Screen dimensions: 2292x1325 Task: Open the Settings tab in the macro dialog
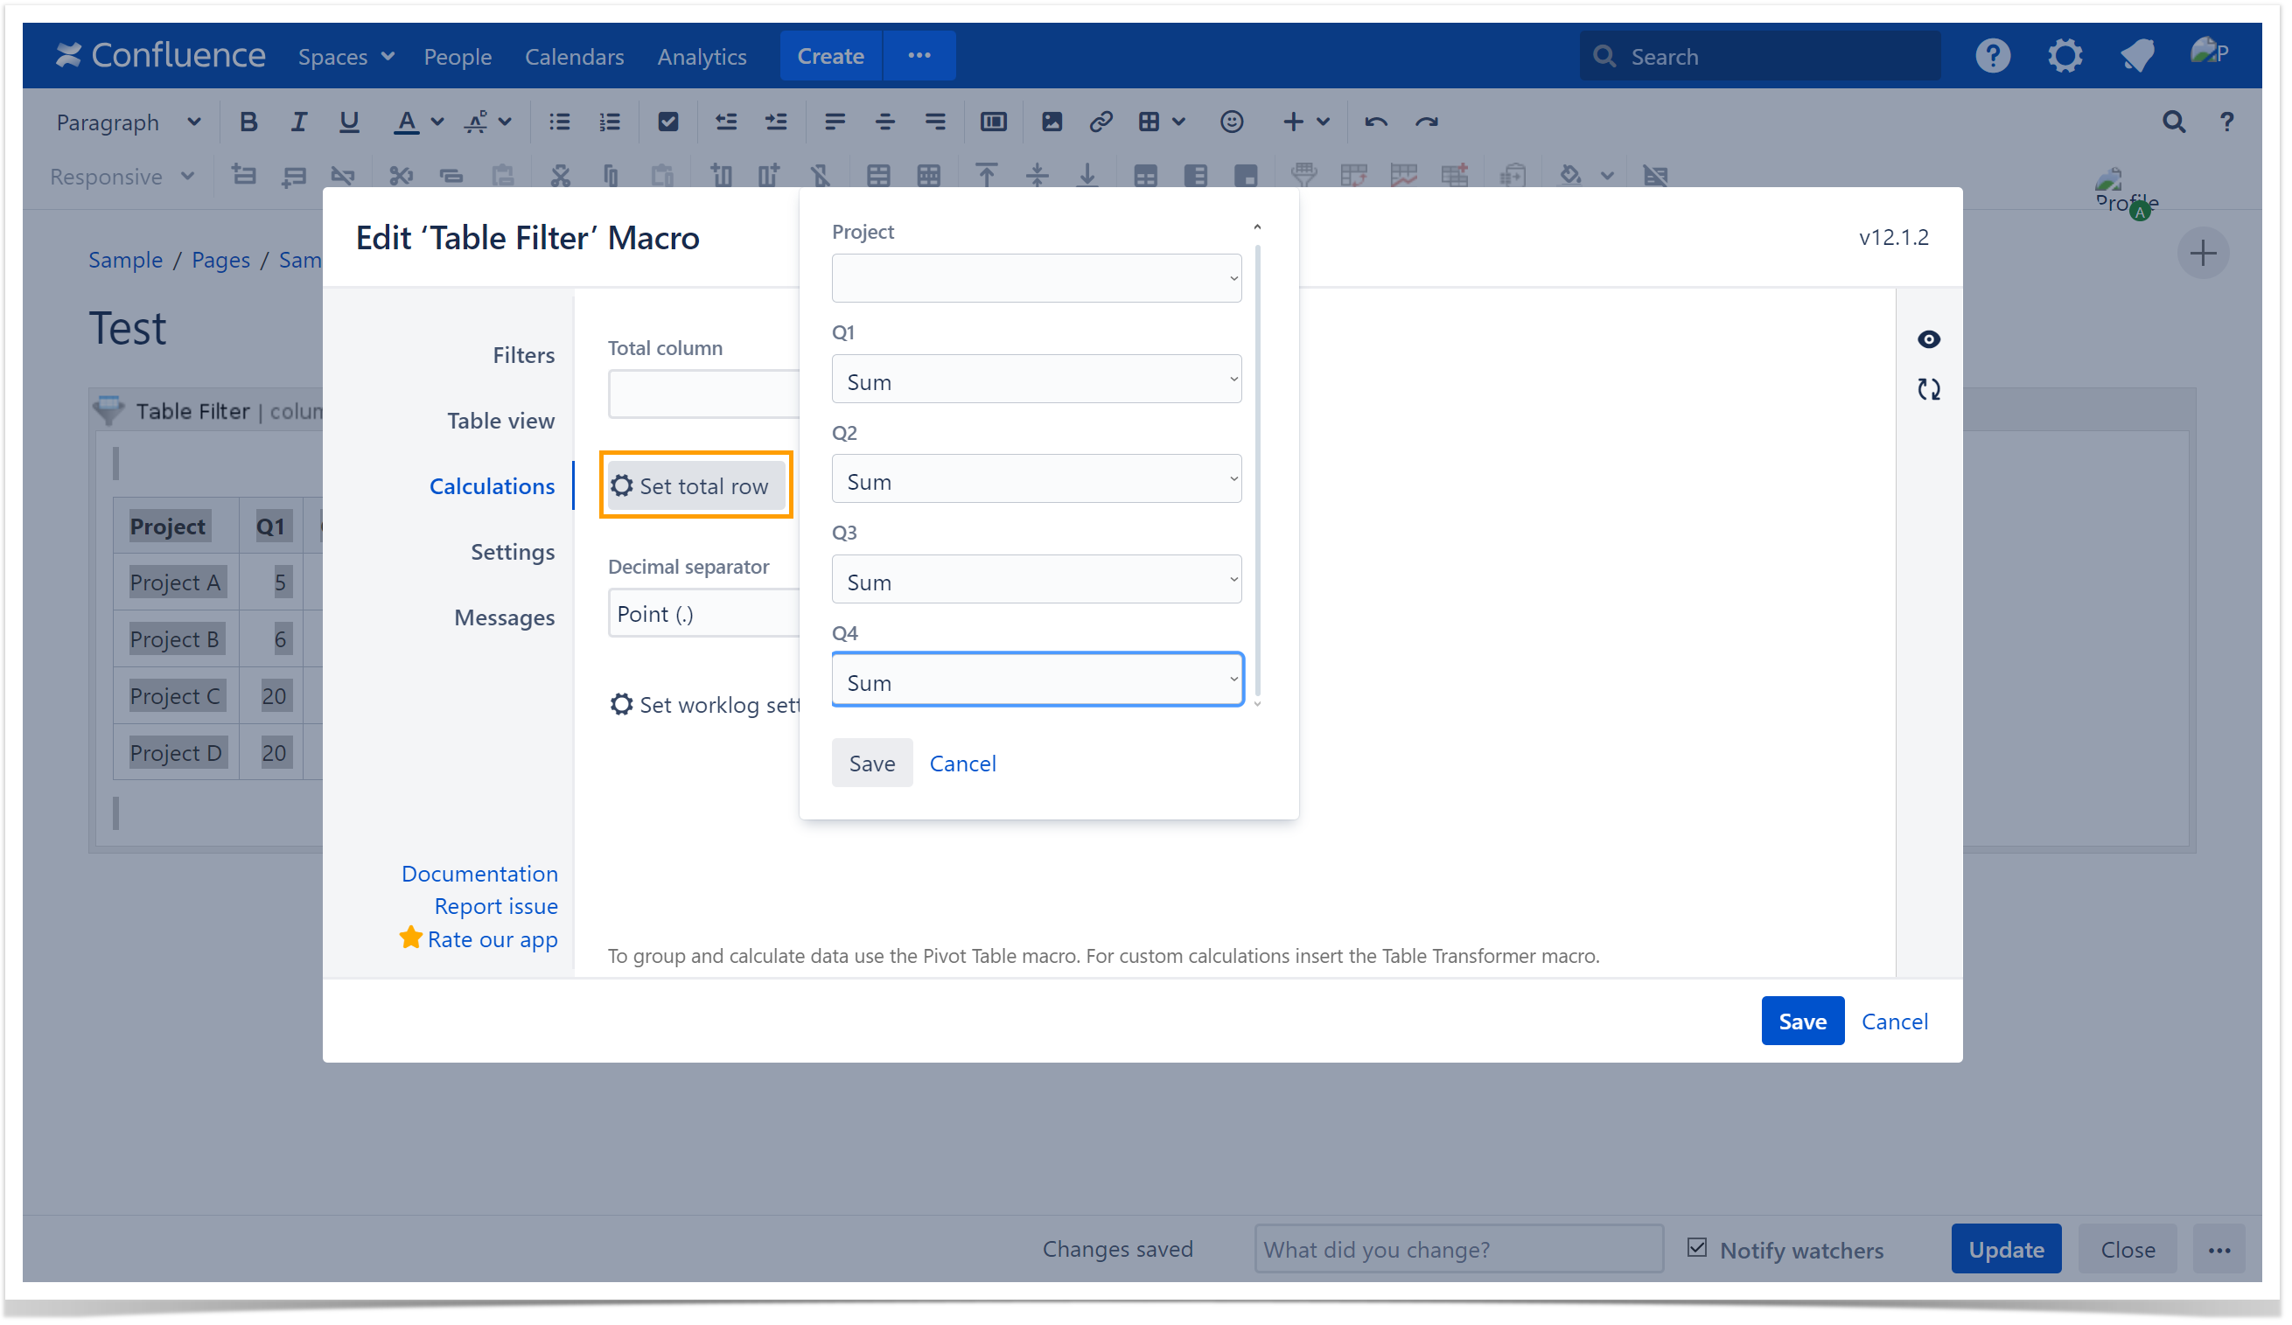click(512, 552)
